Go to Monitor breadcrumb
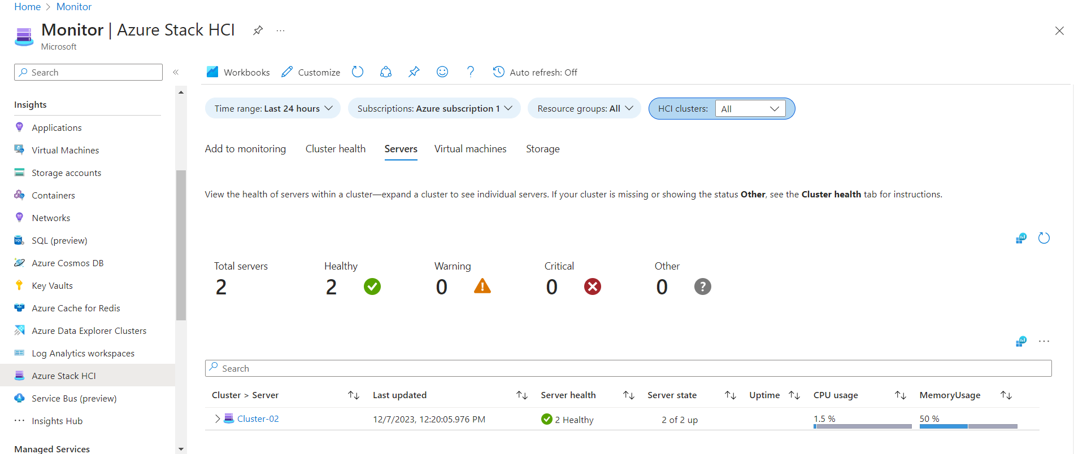1074x454 pixels. point(74,7)
